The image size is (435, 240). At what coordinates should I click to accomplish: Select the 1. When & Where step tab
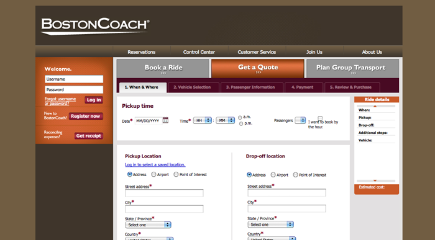coord(143,87)
